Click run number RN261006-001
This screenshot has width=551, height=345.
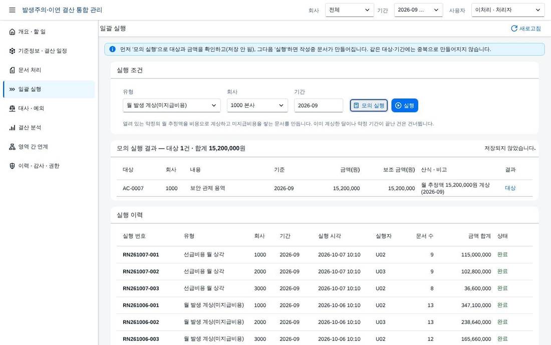tap(141, 305)
